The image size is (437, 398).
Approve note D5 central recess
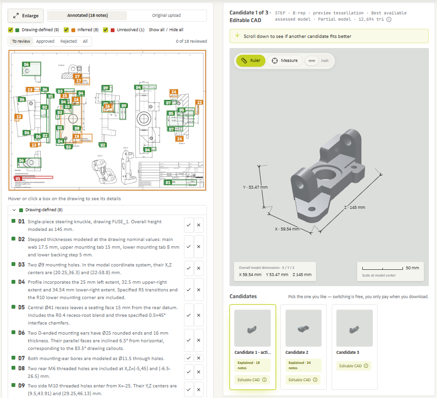pos(189,315)
